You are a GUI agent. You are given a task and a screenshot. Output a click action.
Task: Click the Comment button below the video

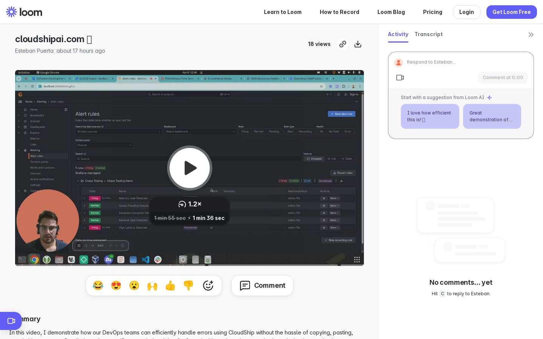click(262, 286)
